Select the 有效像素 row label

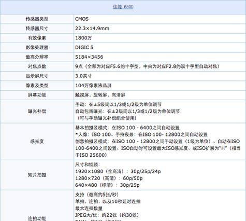37,38
